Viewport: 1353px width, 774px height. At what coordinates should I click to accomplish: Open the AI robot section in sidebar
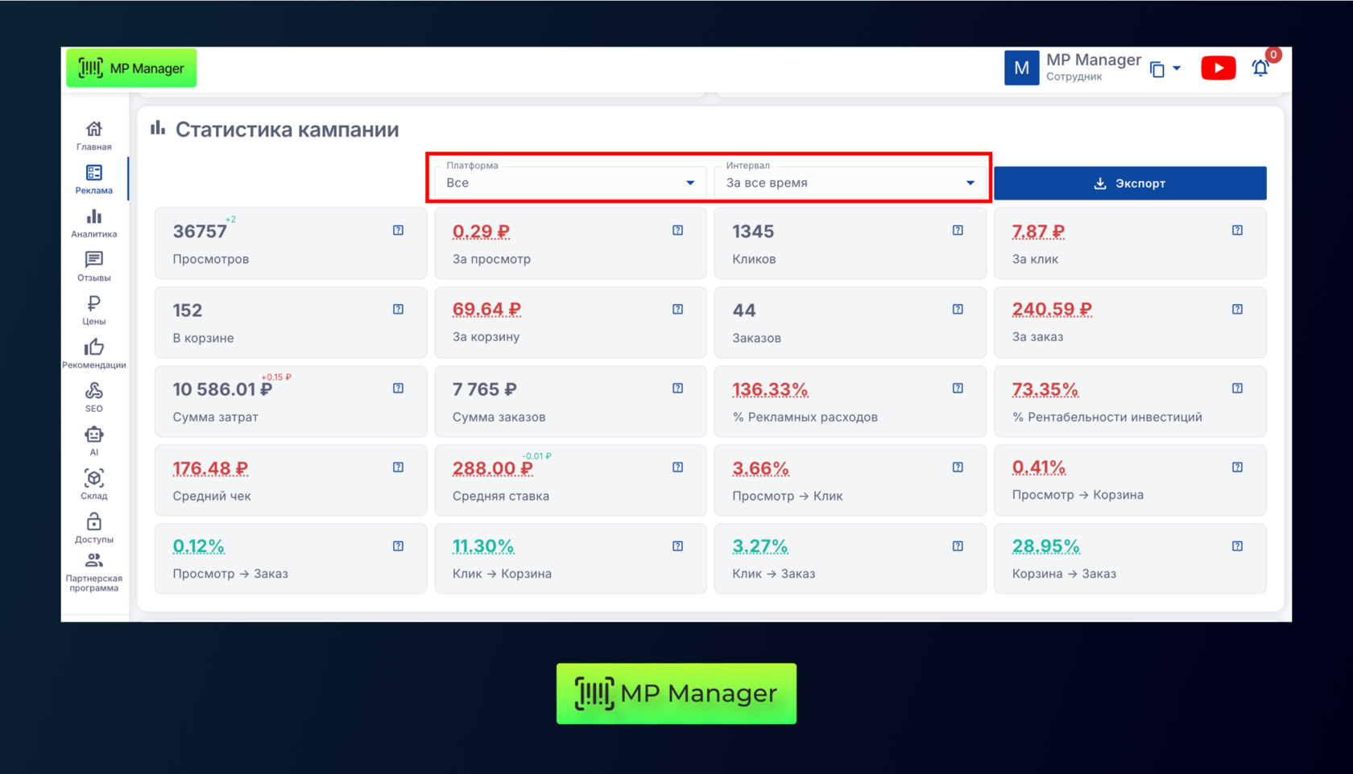[x=94, y=441]
